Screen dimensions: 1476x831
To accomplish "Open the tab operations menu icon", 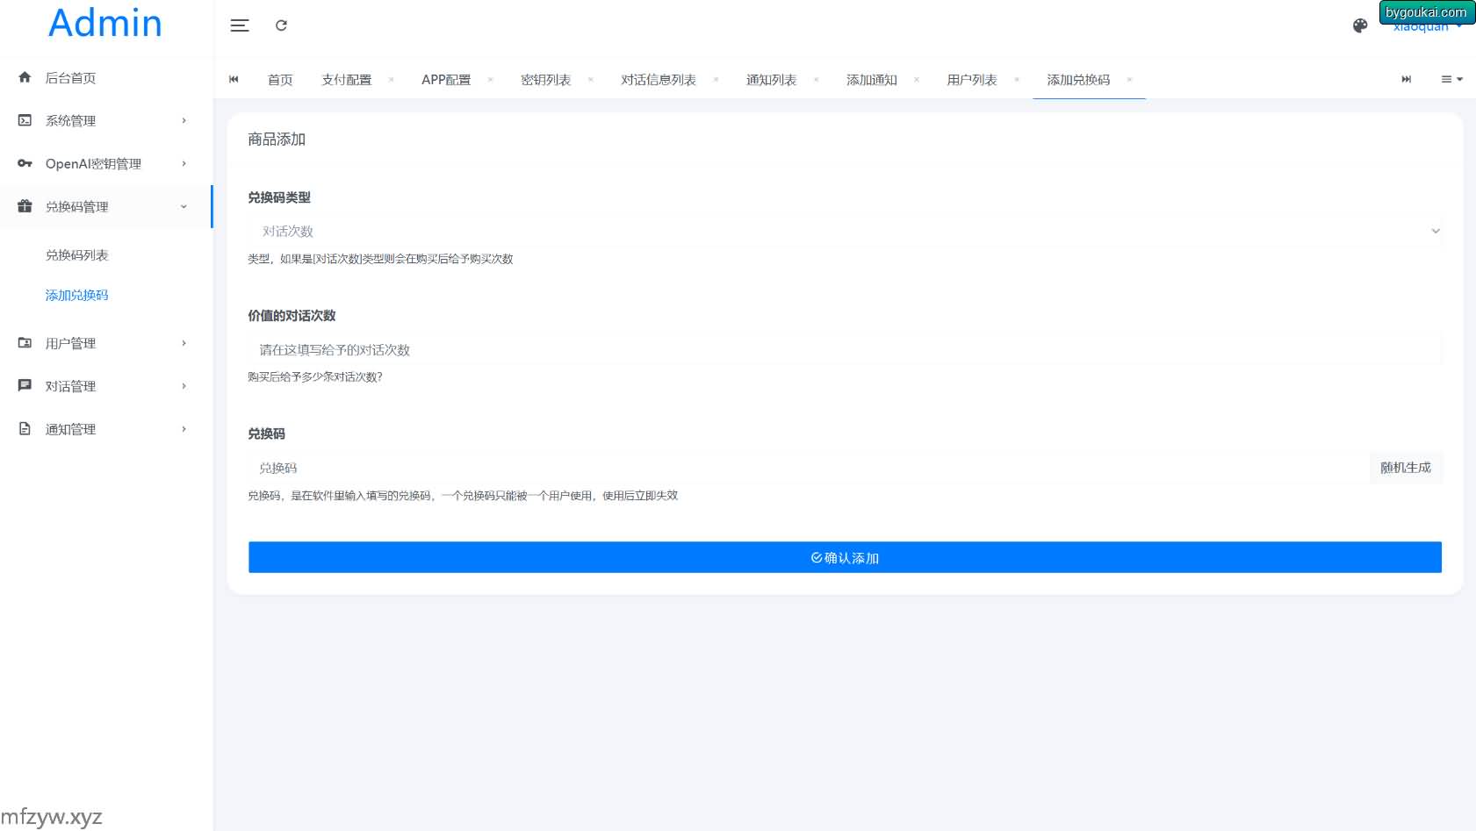I will point(1451,79).
